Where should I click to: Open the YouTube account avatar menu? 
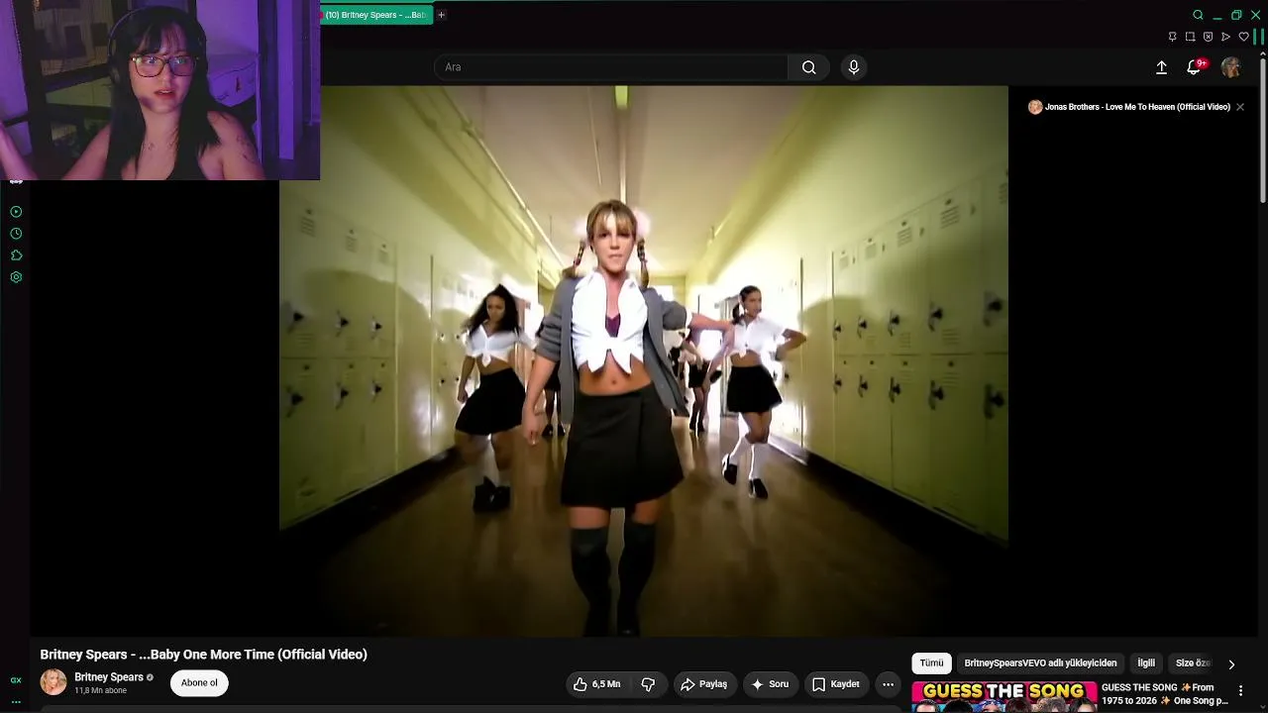point(1230,67)
